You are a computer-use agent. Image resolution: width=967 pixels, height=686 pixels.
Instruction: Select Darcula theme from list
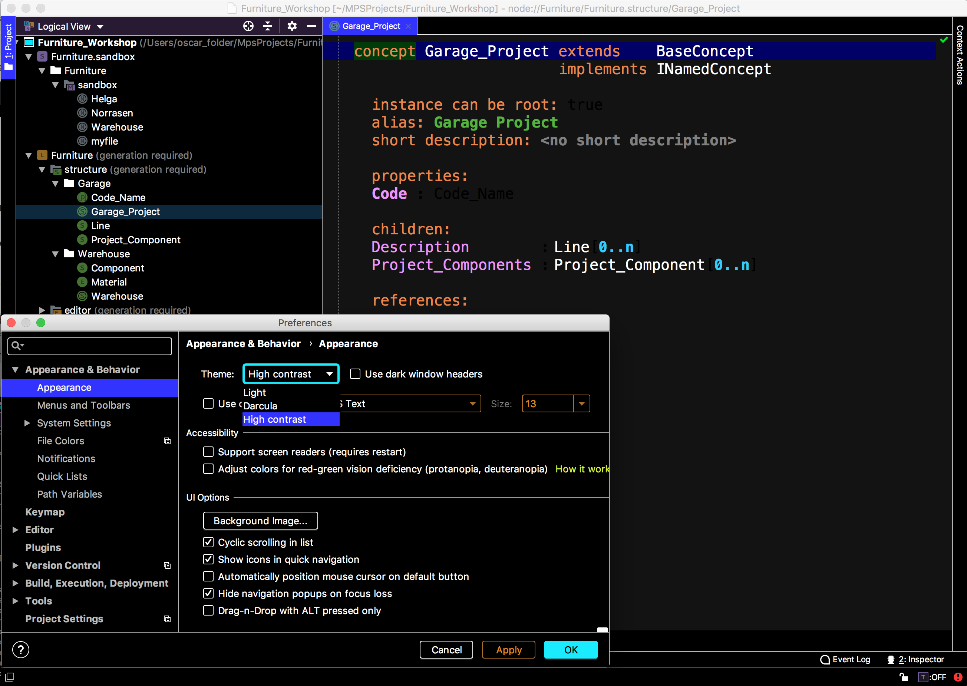click(260, 406)
